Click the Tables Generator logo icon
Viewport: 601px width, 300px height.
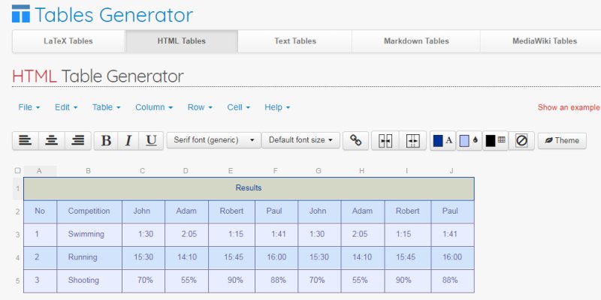click(21, 13)
